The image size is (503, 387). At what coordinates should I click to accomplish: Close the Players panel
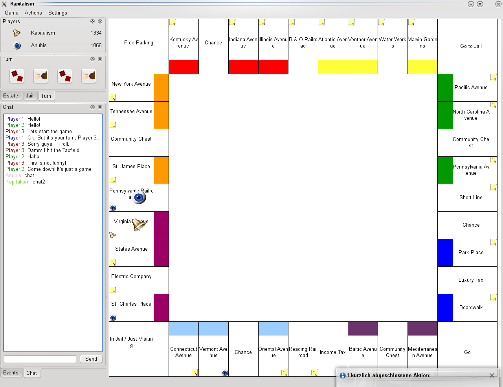click(100, 22)
